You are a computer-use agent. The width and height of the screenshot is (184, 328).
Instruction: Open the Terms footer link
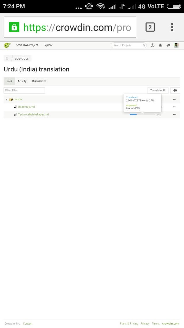[x=156, y=323]
